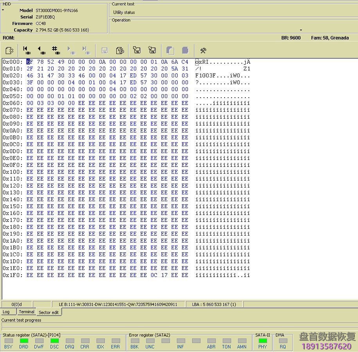This screenshot has width=358, height=352.
Task: Click the 0(0)d status field
Action: pos(16,304)
